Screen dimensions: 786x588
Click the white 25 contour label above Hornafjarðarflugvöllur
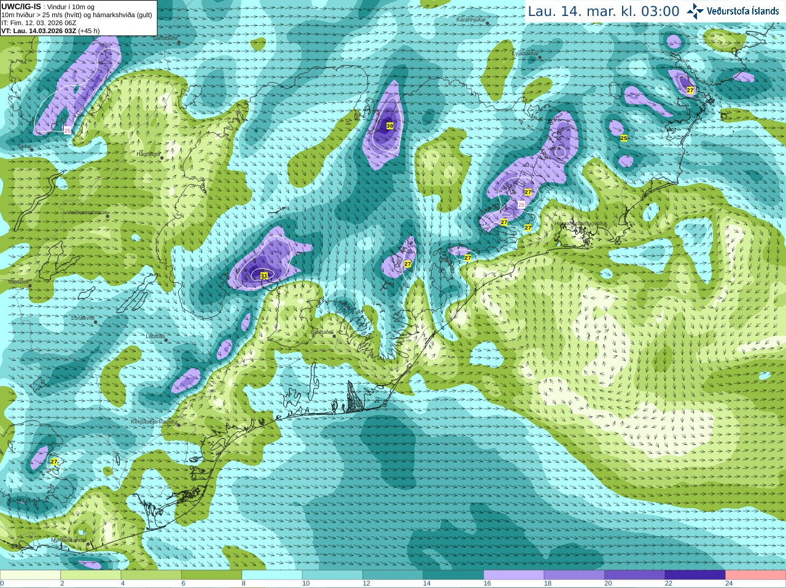tap(521, 204)
